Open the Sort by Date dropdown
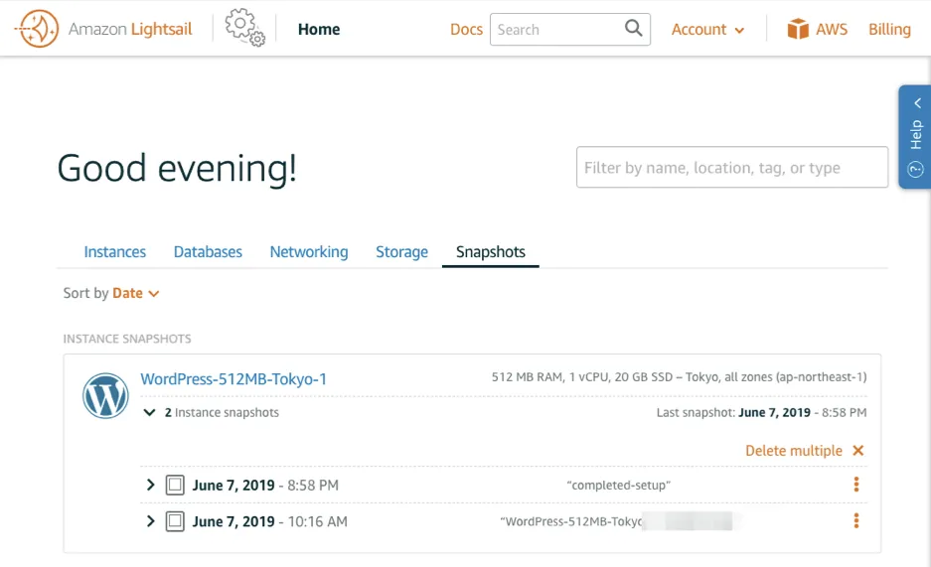Screen dimensions: 931x567 pos(135,293)
